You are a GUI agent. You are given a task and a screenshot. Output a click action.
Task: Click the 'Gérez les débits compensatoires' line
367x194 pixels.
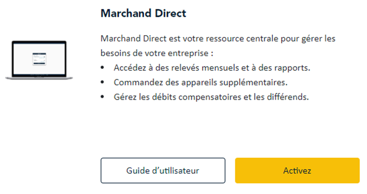[x=211, y=97]
